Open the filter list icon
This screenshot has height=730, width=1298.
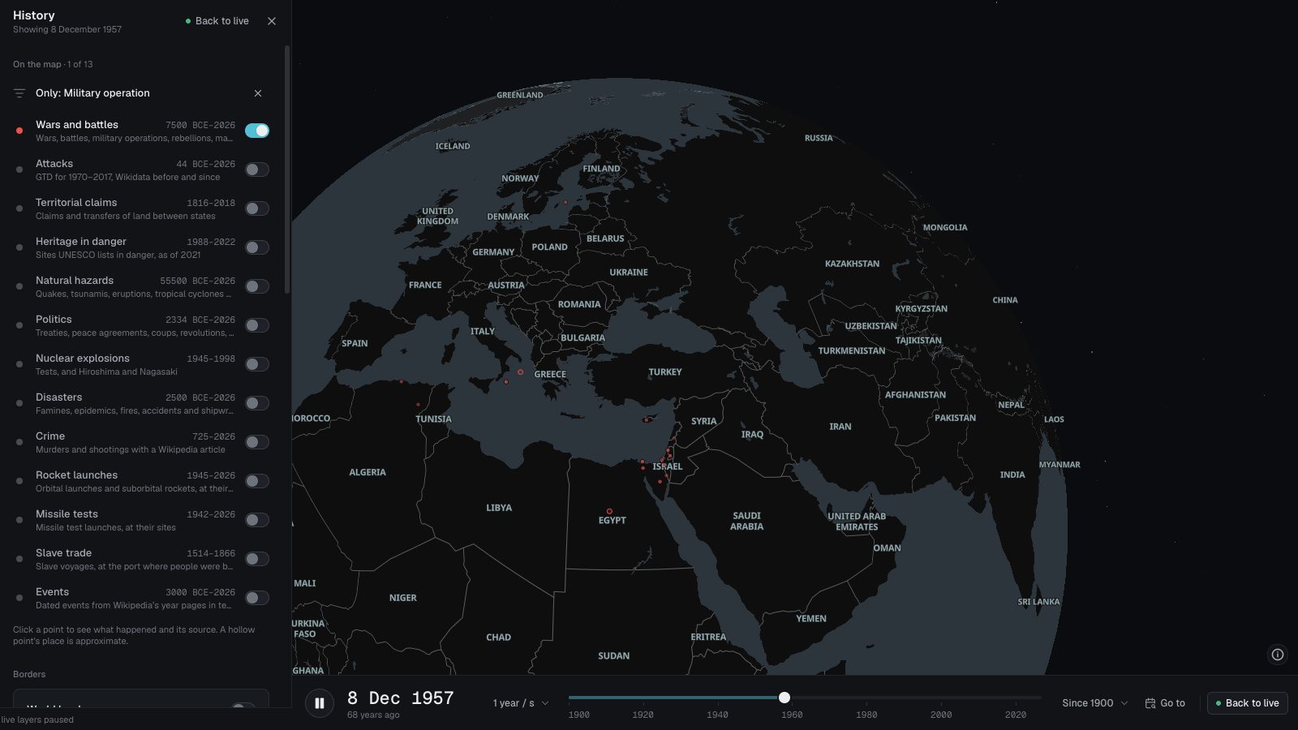(19, 93)
